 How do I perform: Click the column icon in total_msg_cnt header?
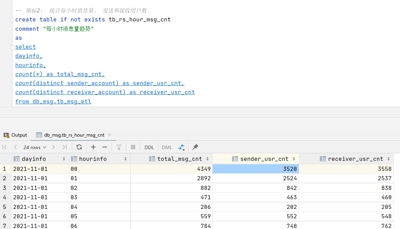[x=152, y=159]
